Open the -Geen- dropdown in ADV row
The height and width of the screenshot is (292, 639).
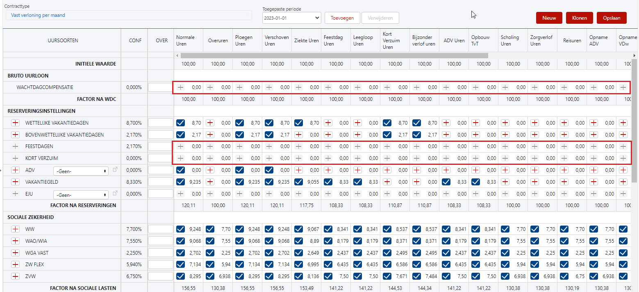(x=81, y=171)
